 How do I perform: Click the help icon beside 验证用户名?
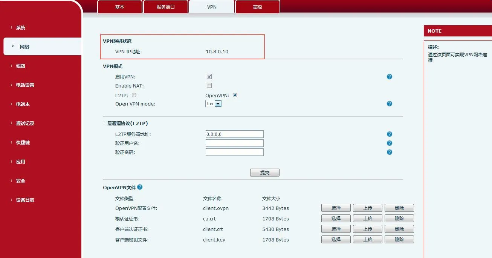pos(389,143)
